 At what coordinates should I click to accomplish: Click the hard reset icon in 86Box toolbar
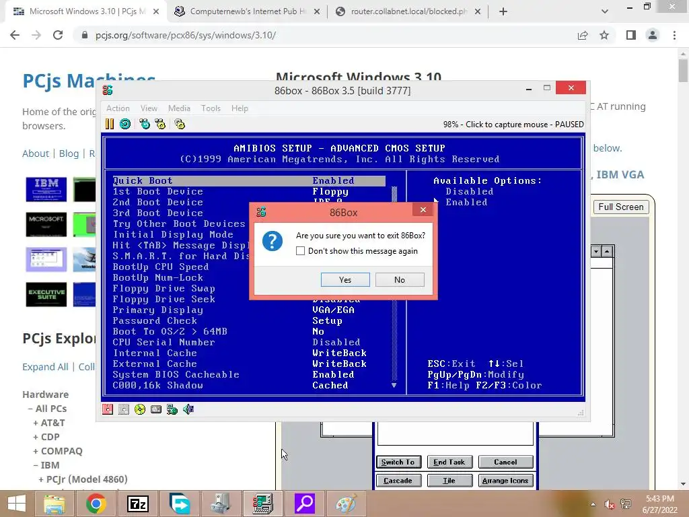(125, 124)
